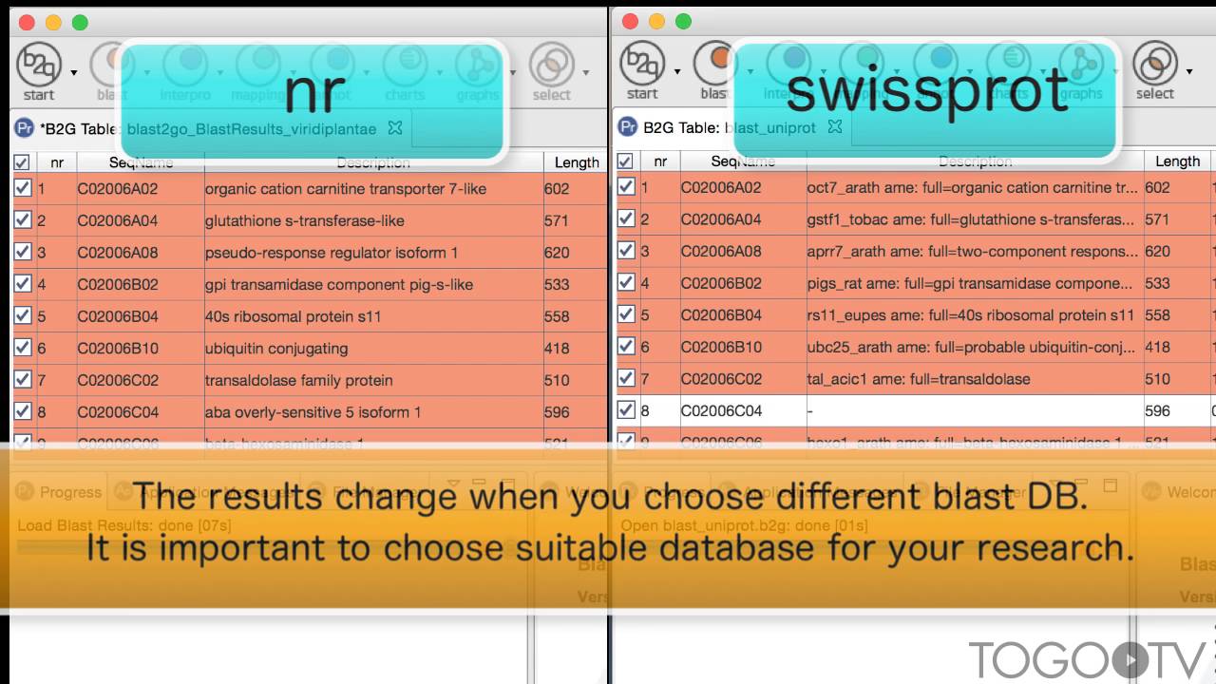Toggle select-all header checkbox in viridiplantae table
1216x684 pixels.
tap(22, 162)
